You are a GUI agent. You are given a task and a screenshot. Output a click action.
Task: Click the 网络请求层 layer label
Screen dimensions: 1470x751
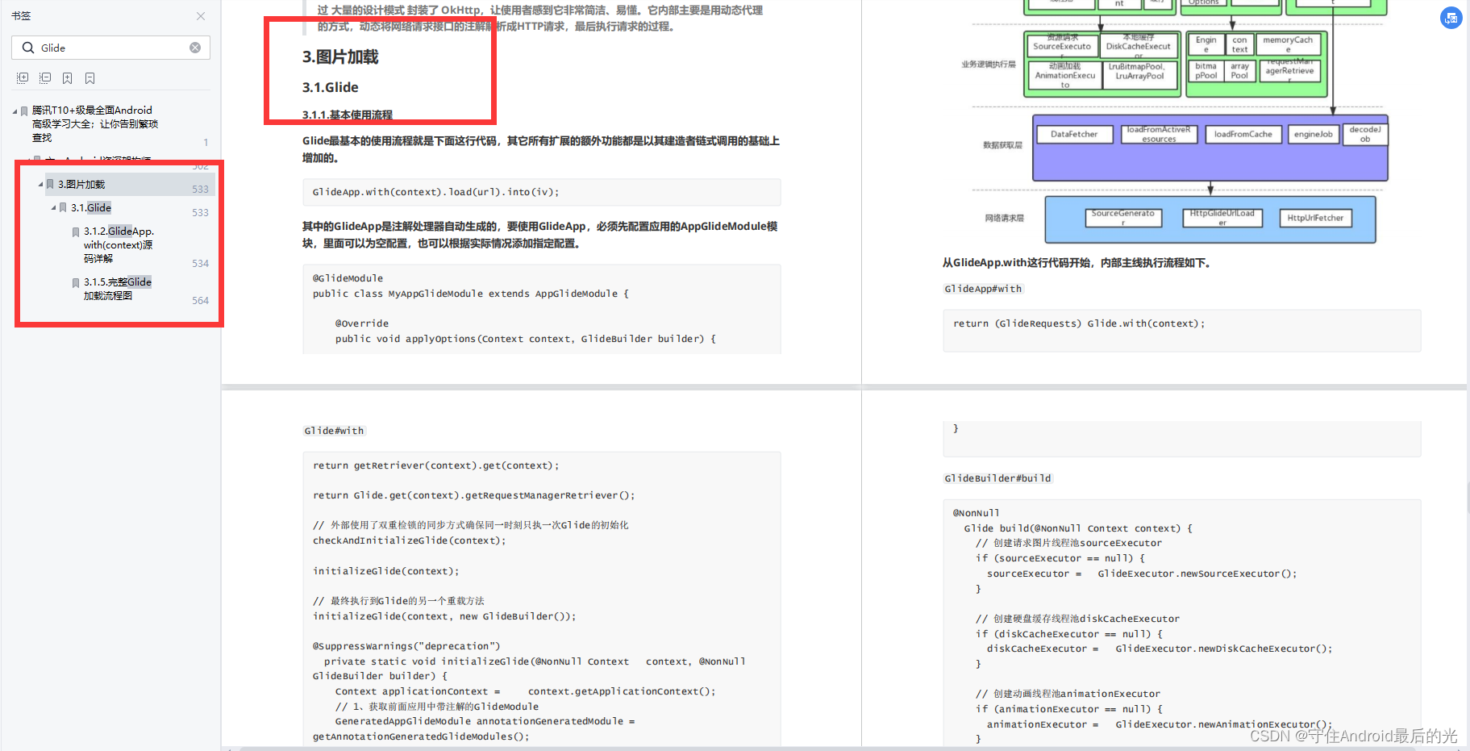[1004, 218]
